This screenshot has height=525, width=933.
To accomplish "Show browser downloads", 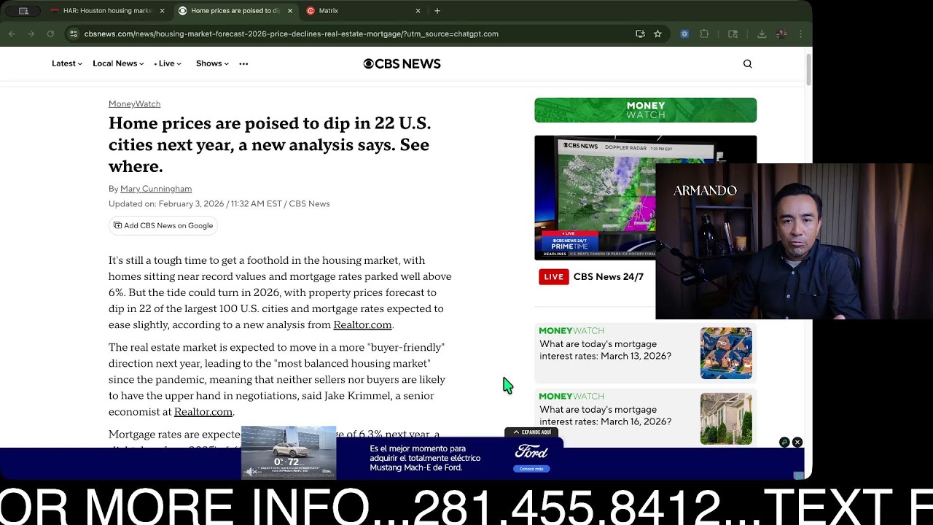I will (762, 34).
